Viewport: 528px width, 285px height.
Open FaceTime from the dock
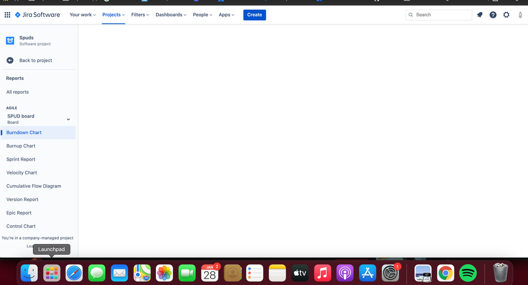click(x=187, y=273)
